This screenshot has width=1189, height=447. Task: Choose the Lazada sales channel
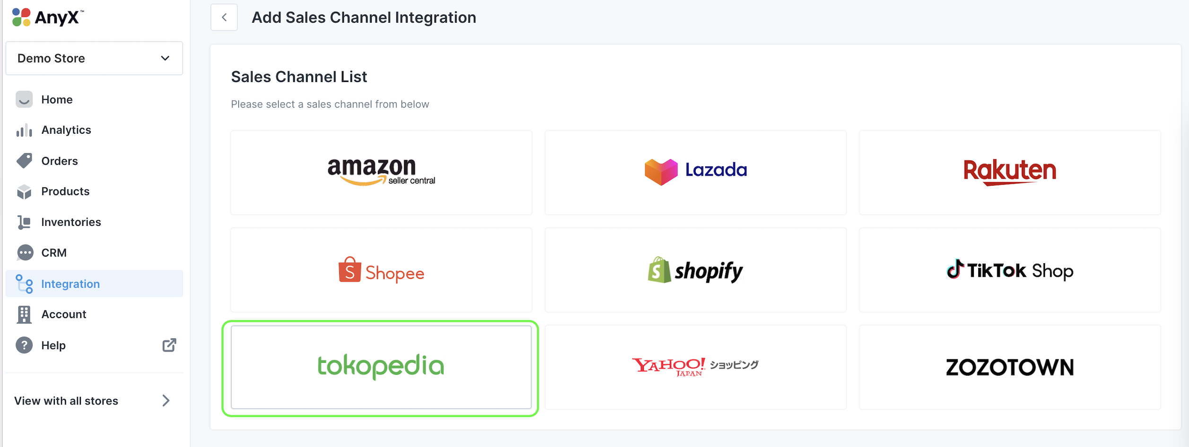pyautogui.click(x=695, y=172)
